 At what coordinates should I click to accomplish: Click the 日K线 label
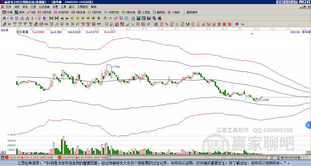coord(5,30)
